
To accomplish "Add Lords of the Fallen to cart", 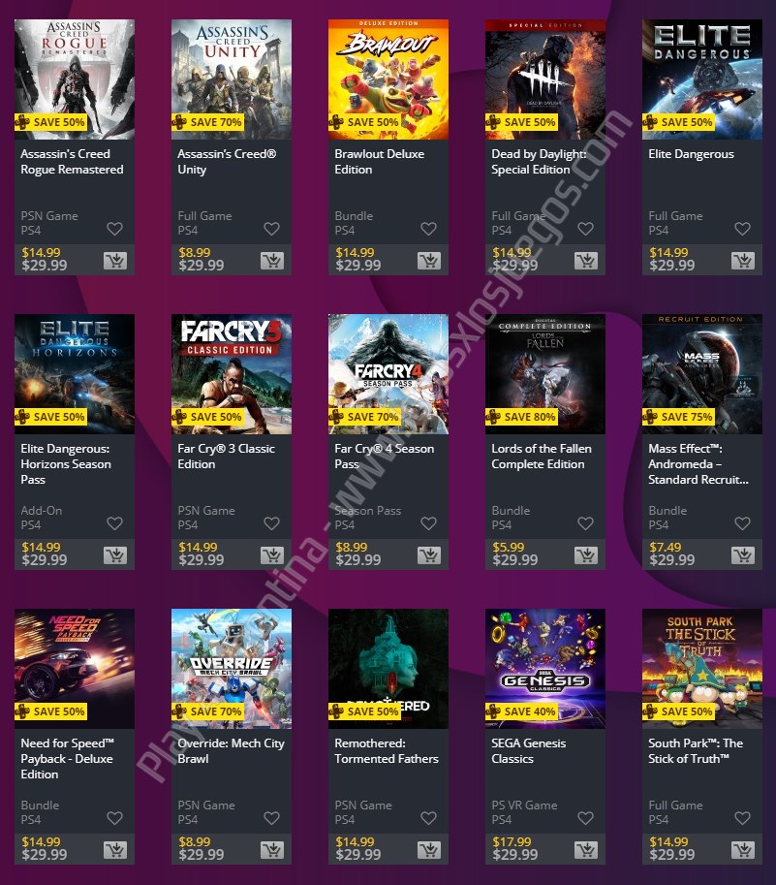I will (586, 554).
